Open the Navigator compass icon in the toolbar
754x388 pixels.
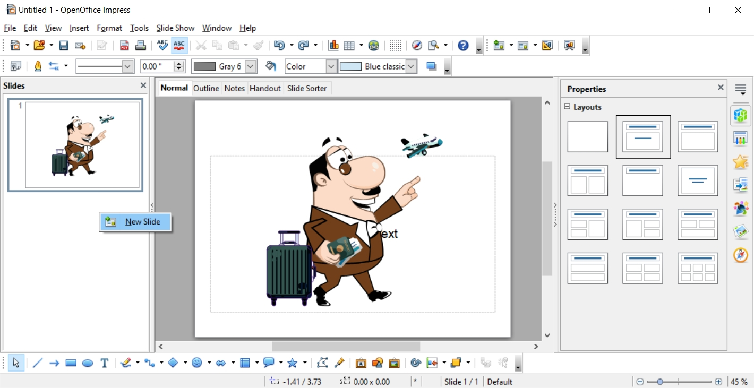(x=417, y=46)
